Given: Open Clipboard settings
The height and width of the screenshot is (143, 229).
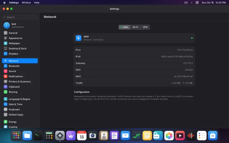Looking at the screenshot, I should [20, 87].
